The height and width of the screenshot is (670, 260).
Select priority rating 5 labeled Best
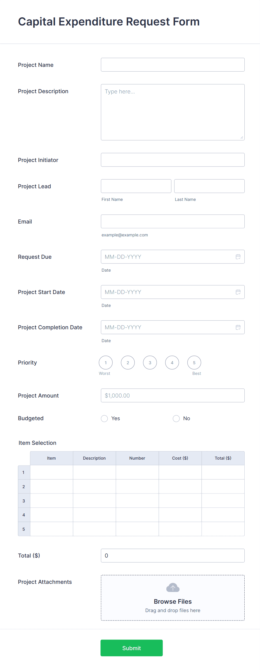[194, 362]
